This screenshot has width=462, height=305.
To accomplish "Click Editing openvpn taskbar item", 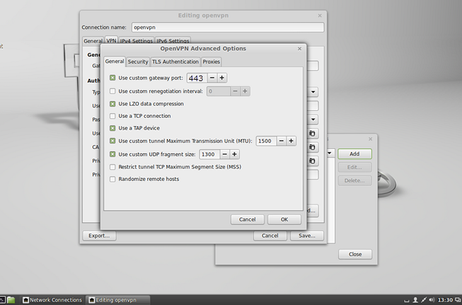I will tap(118, 300).
